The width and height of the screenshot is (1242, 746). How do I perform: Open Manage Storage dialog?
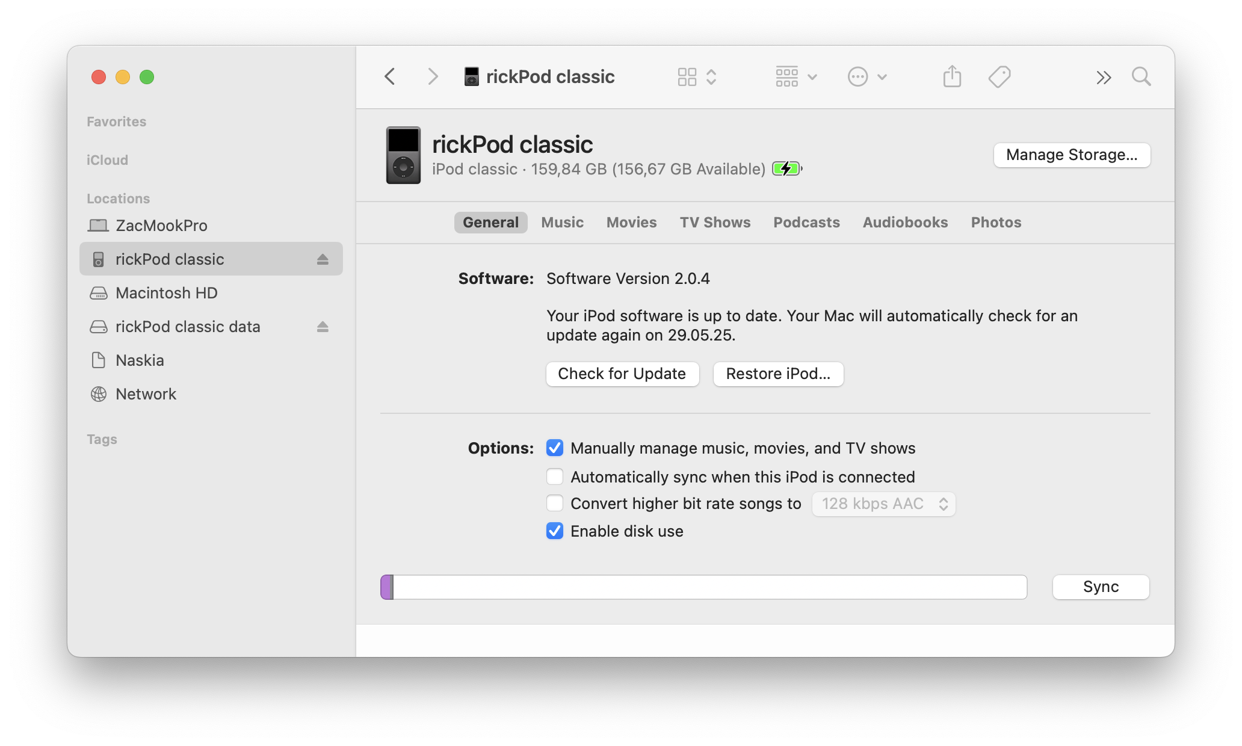1072,155
